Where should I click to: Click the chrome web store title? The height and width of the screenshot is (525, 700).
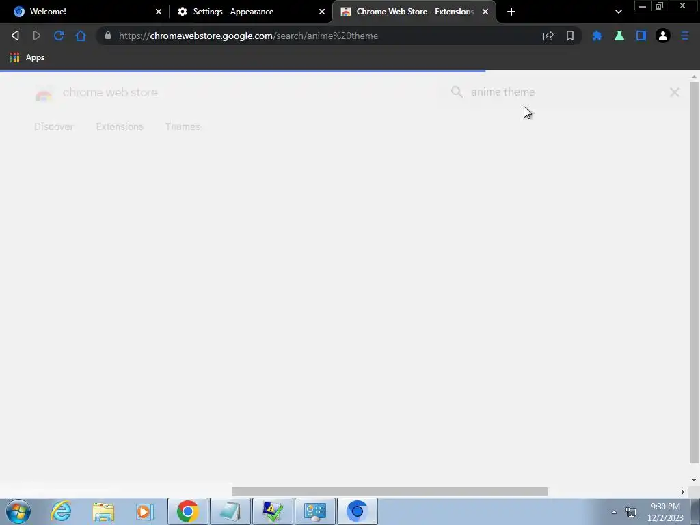110,92
